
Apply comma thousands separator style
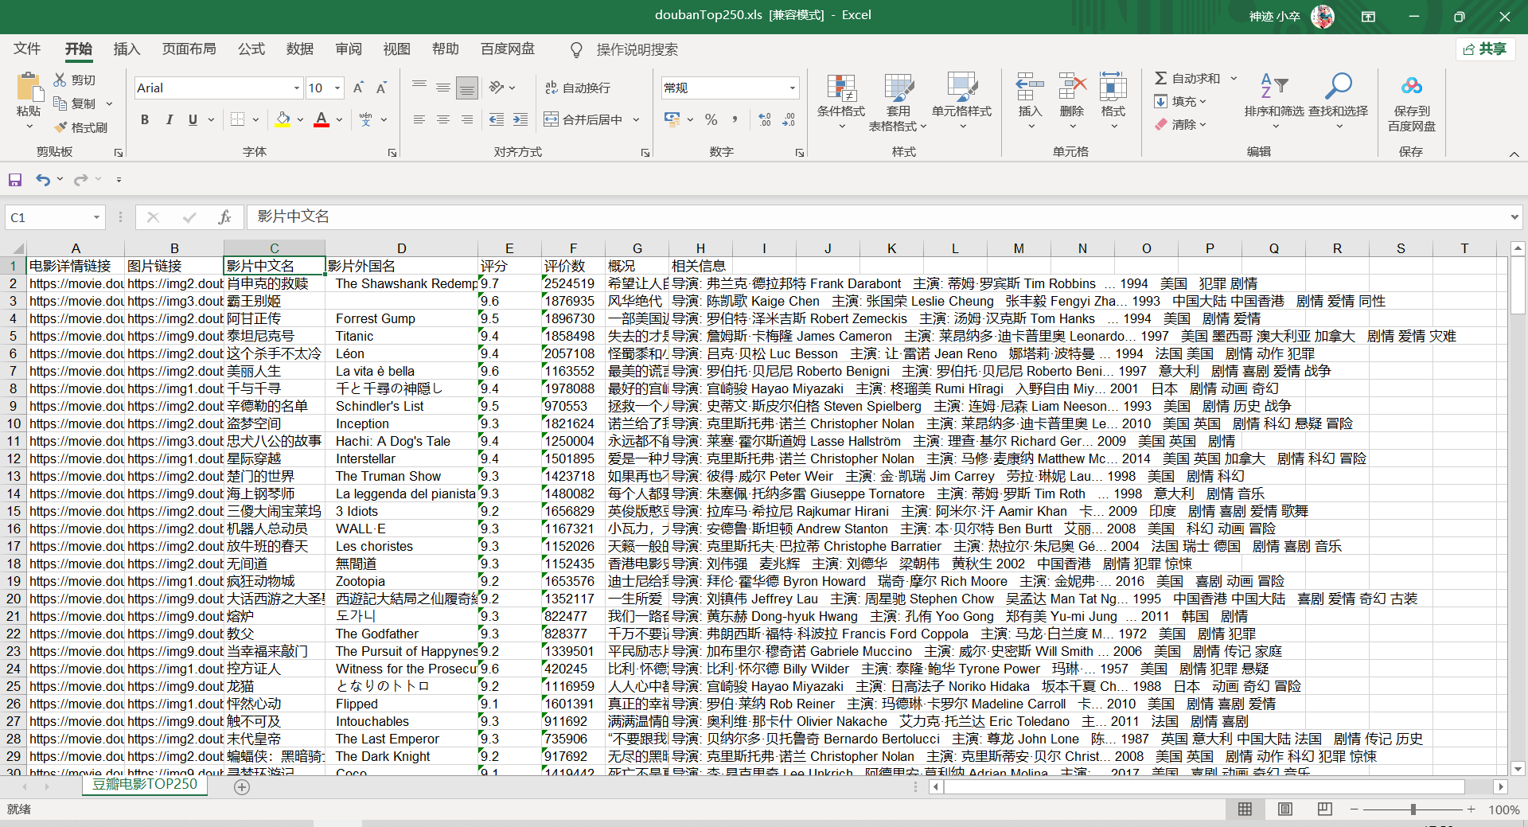tap(735, 119)
